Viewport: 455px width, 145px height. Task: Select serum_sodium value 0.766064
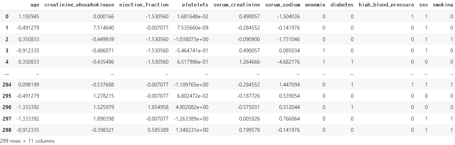(290, 119)
